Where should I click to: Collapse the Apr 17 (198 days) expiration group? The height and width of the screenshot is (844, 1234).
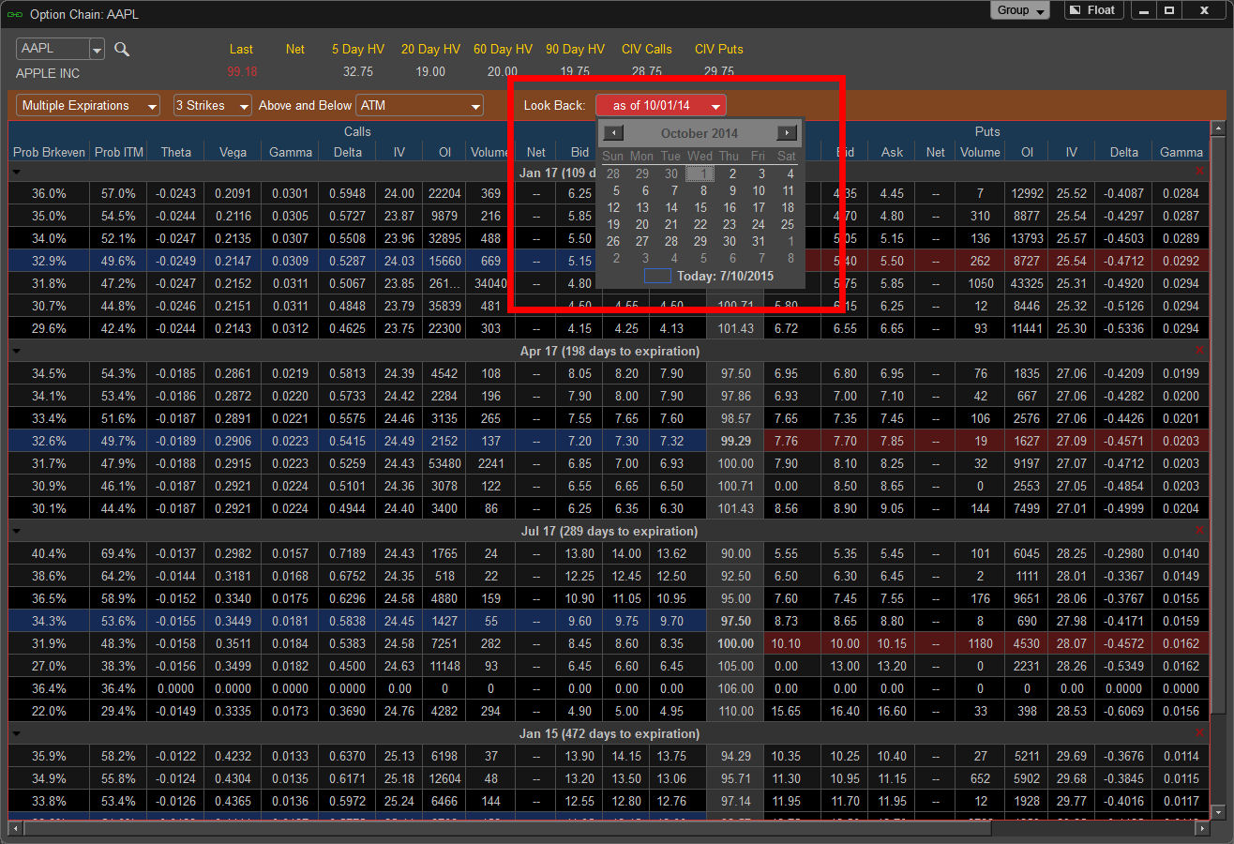coord(16,351)
